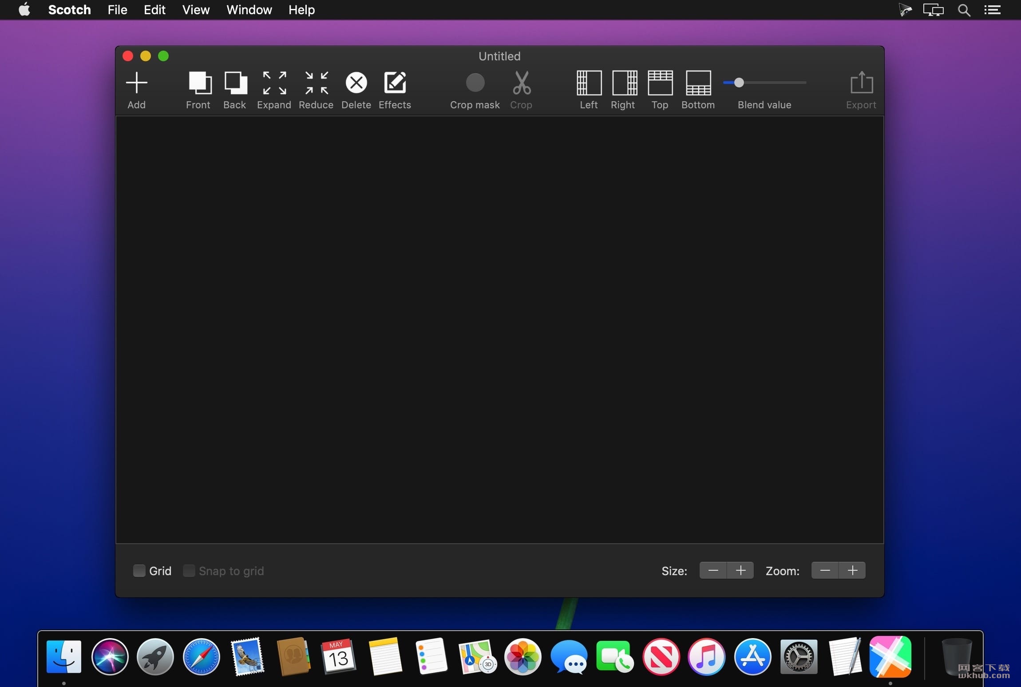
Task: Bring selection to Front
Action: 200,83
